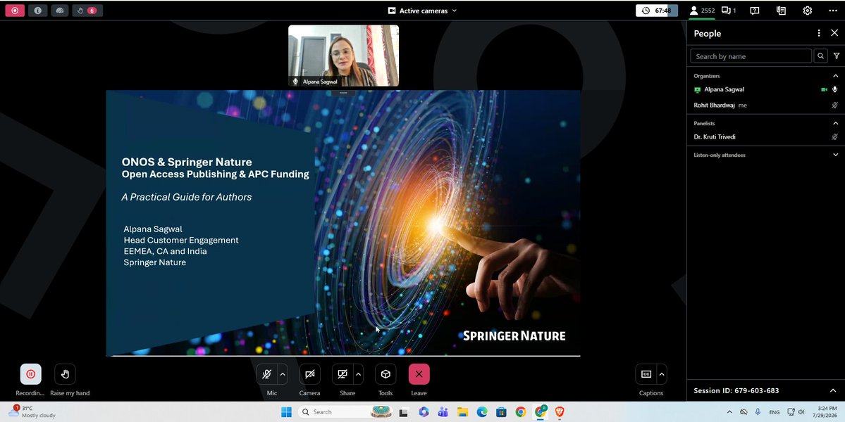
Task: Open the Tools cube button
Action: coord(386,374)
